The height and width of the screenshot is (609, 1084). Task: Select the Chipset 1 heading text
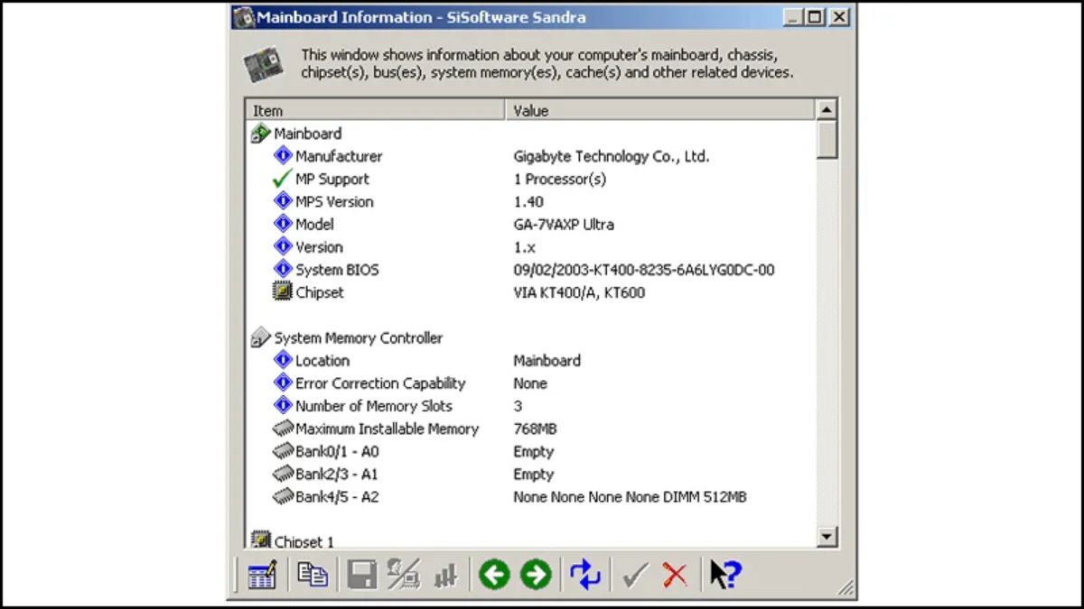pos(304,541)
